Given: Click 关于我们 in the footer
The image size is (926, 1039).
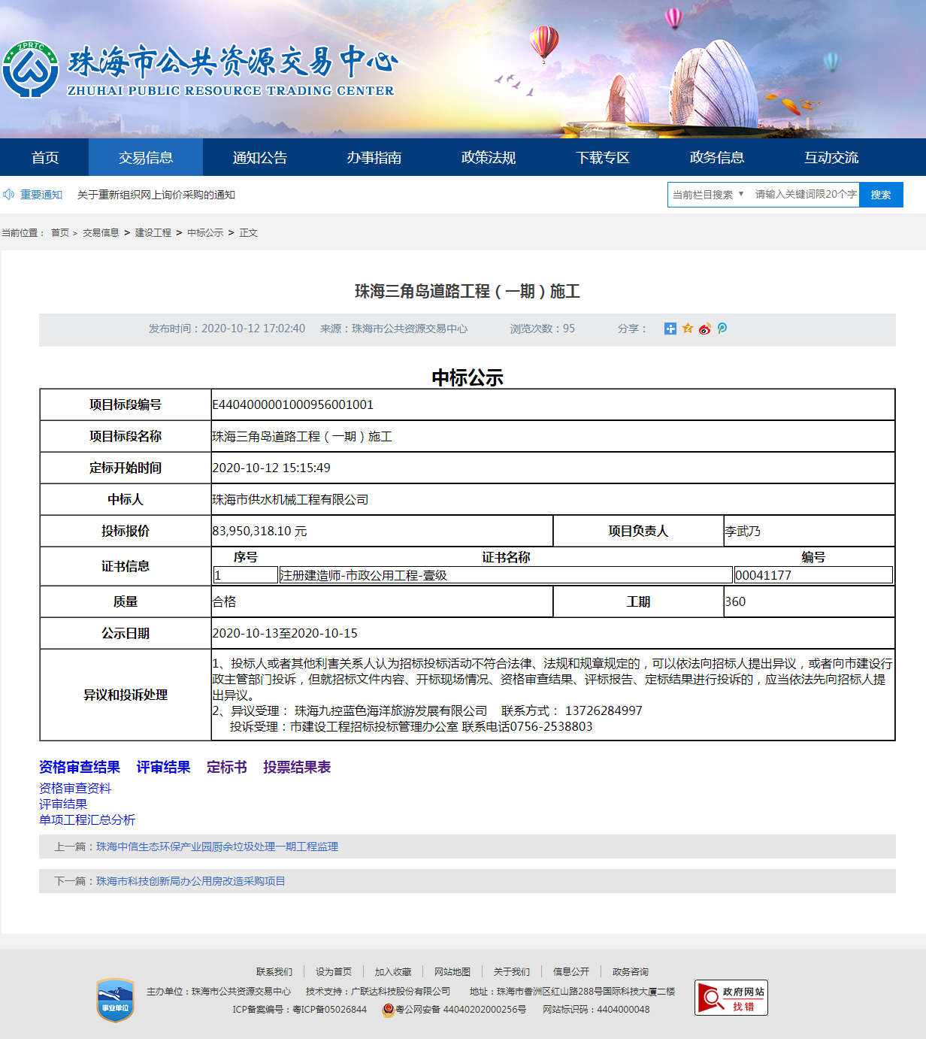Looking at the screenshot, I should point(512,972).
